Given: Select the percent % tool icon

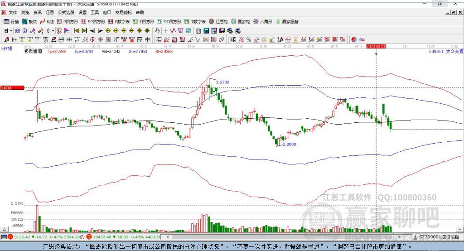Looking at the screenshot, I should (x=249, y=39).
